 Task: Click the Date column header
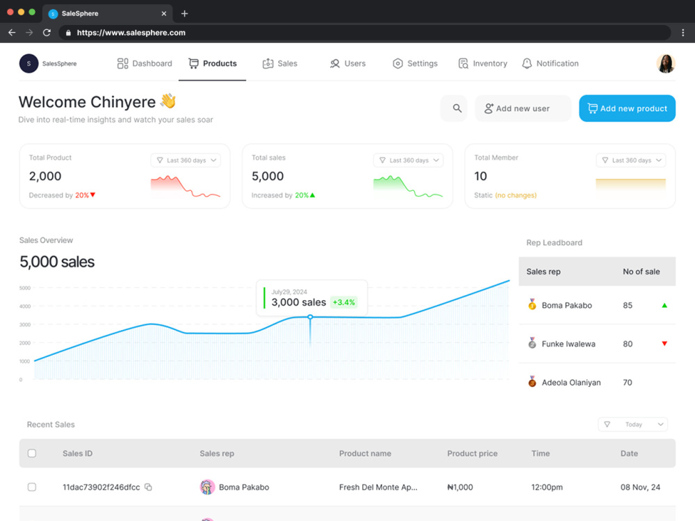[629, 453]
